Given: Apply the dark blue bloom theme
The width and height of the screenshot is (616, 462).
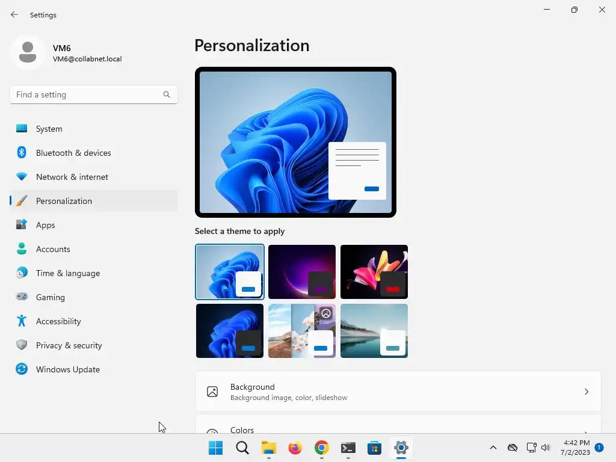Looking at the screenshot, I should click(229, 331).
